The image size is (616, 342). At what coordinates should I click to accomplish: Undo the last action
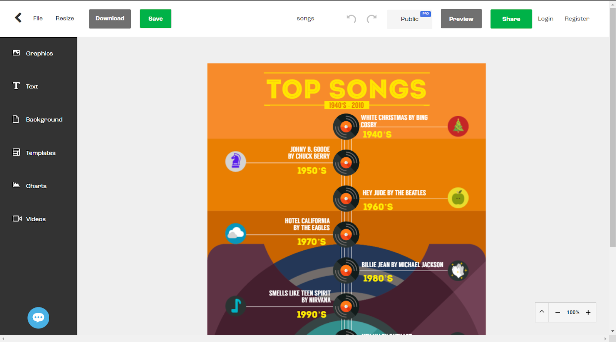351,18
